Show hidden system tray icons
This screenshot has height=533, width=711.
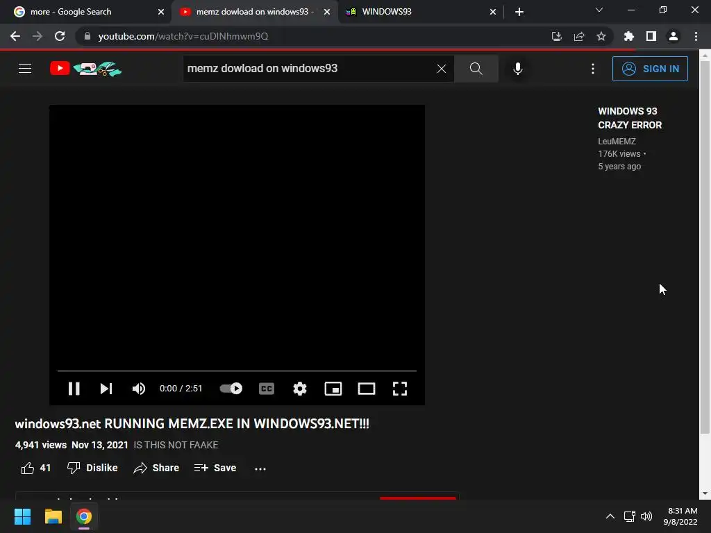pyautogui.click(x=610, y=516)
